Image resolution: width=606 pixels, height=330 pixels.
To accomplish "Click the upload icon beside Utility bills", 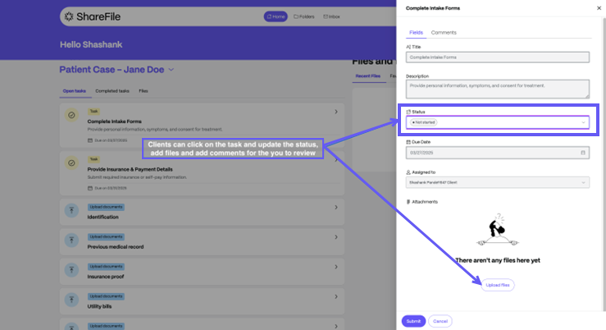I will (71, 300).
